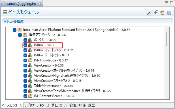Collapse the intra-mart Accel Platform tree node
The height and width of the screenshot is (109, 175).
(x=14, y=30)
